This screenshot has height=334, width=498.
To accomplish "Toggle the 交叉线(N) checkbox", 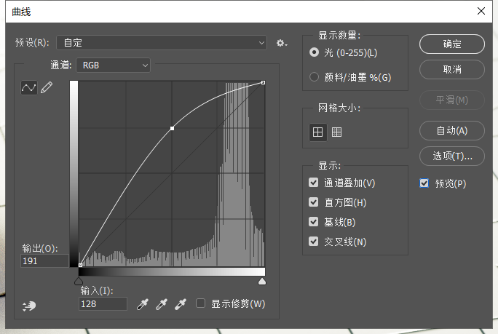I will [314, 242].
